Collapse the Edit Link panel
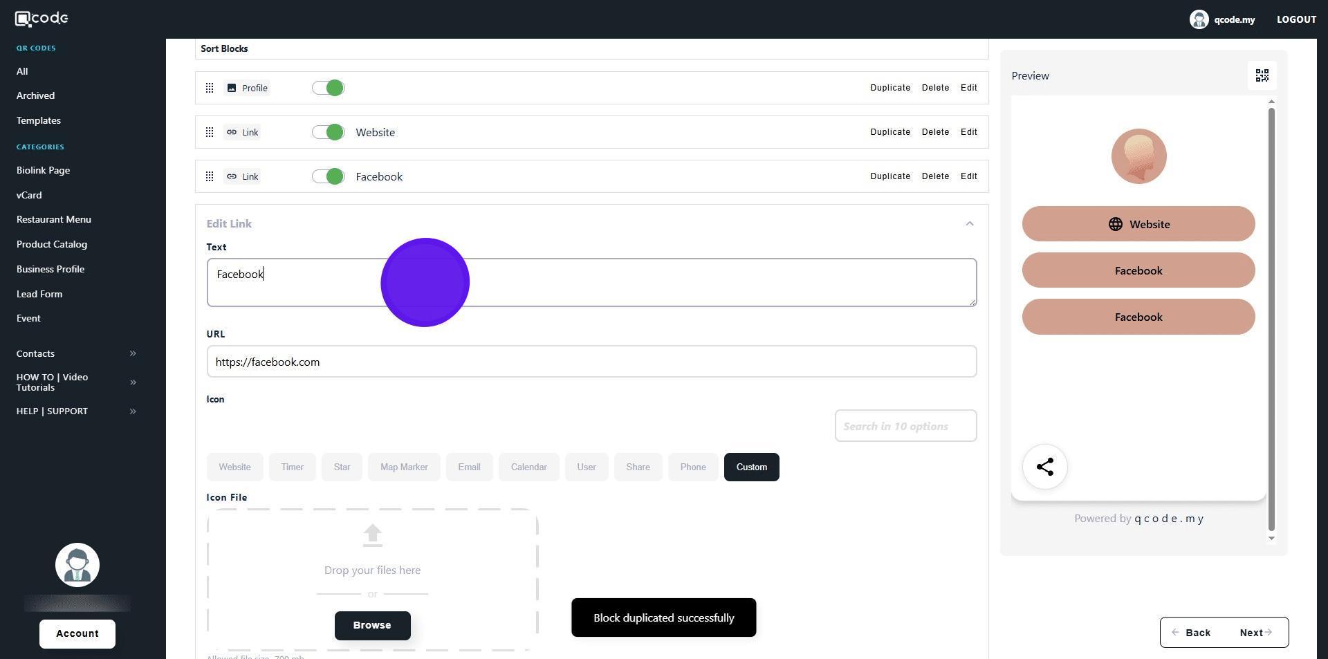The image size is (1328, 659). coord(969,223)
